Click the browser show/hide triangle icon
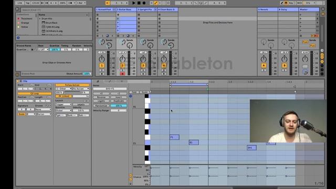The width and height of the screenshot is (336, 189). (17, 9)
